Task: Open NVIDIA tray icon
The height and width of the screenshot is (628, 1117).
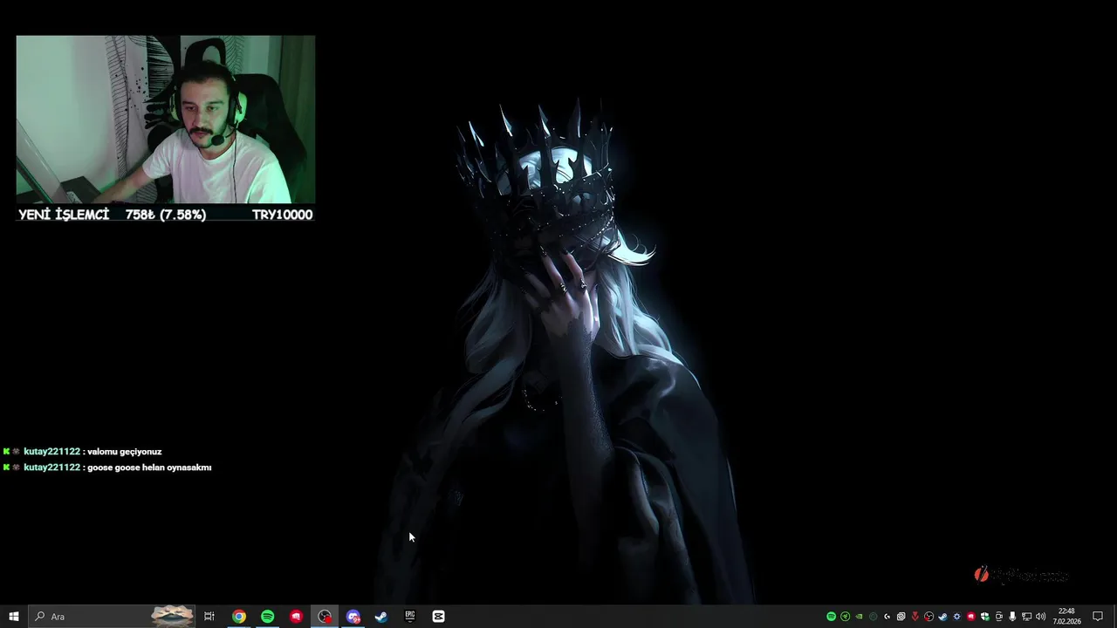Action: click(859, 617)
